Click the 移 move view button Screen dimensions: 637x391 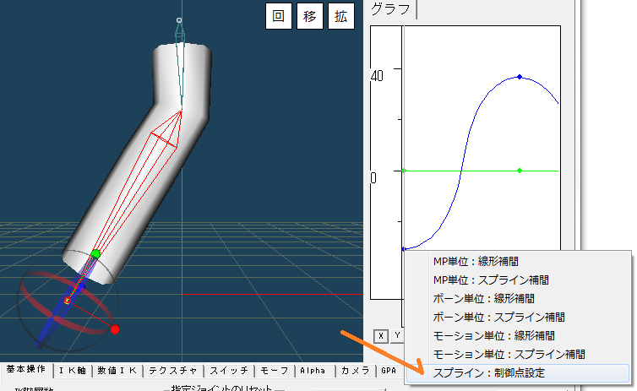coord(309,16)
